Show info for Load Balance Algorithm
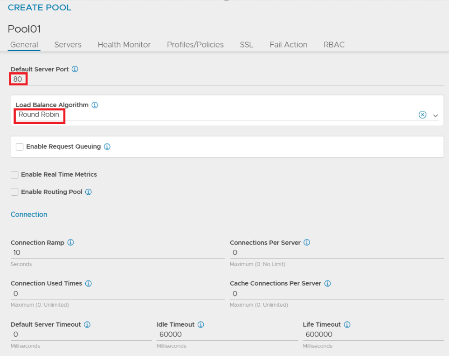This screenshot has height=356, width=449. [x=95, y=105]
